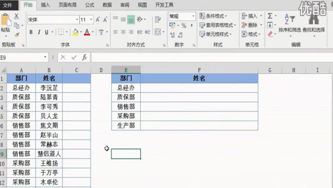333x188 pixels.
Task: Click the AutoSum sigma icon
Action: coord(270,16)
